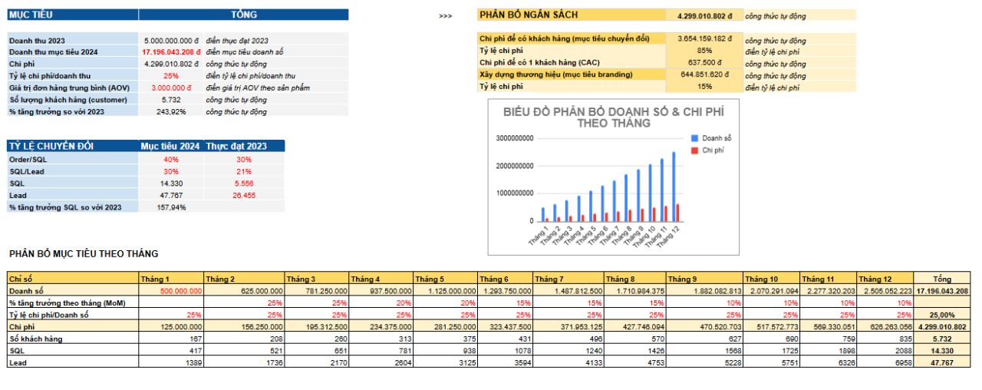Click the Tháng 1 Lead cell 1389
This screenshot has height=390, width=982.
click(x=170, y=362)
